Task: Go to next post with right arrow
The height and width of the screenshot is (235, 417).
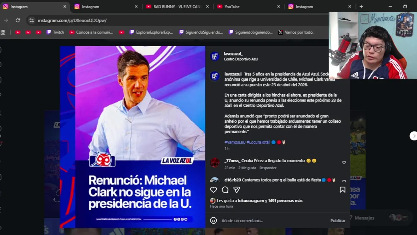Action: click(x=413, y=136)
